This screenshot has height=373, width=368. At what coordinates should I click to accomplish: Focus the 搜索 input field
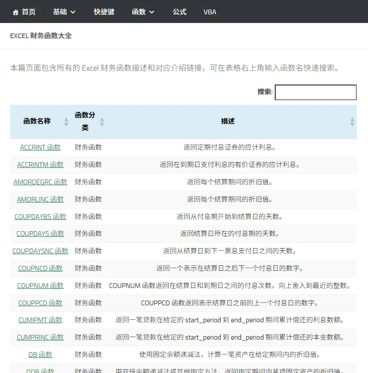(316, 92)
